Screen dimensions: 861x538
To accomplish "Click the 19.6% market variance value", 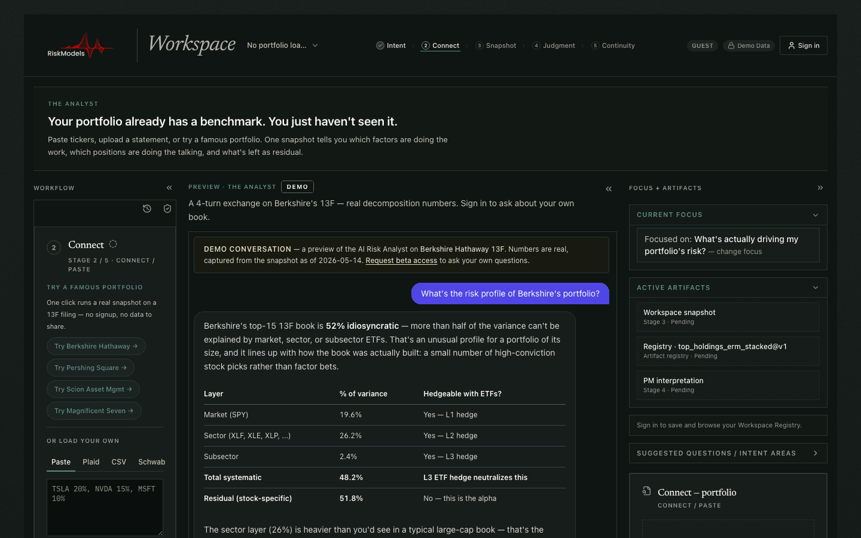I will click(350, 415).
